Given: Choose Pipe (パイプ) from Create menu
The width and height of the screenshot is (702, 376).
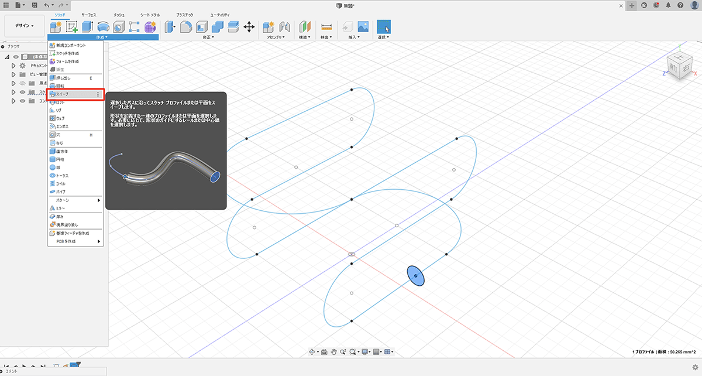Looking at the screenshot, I should (x=75, y=192).
